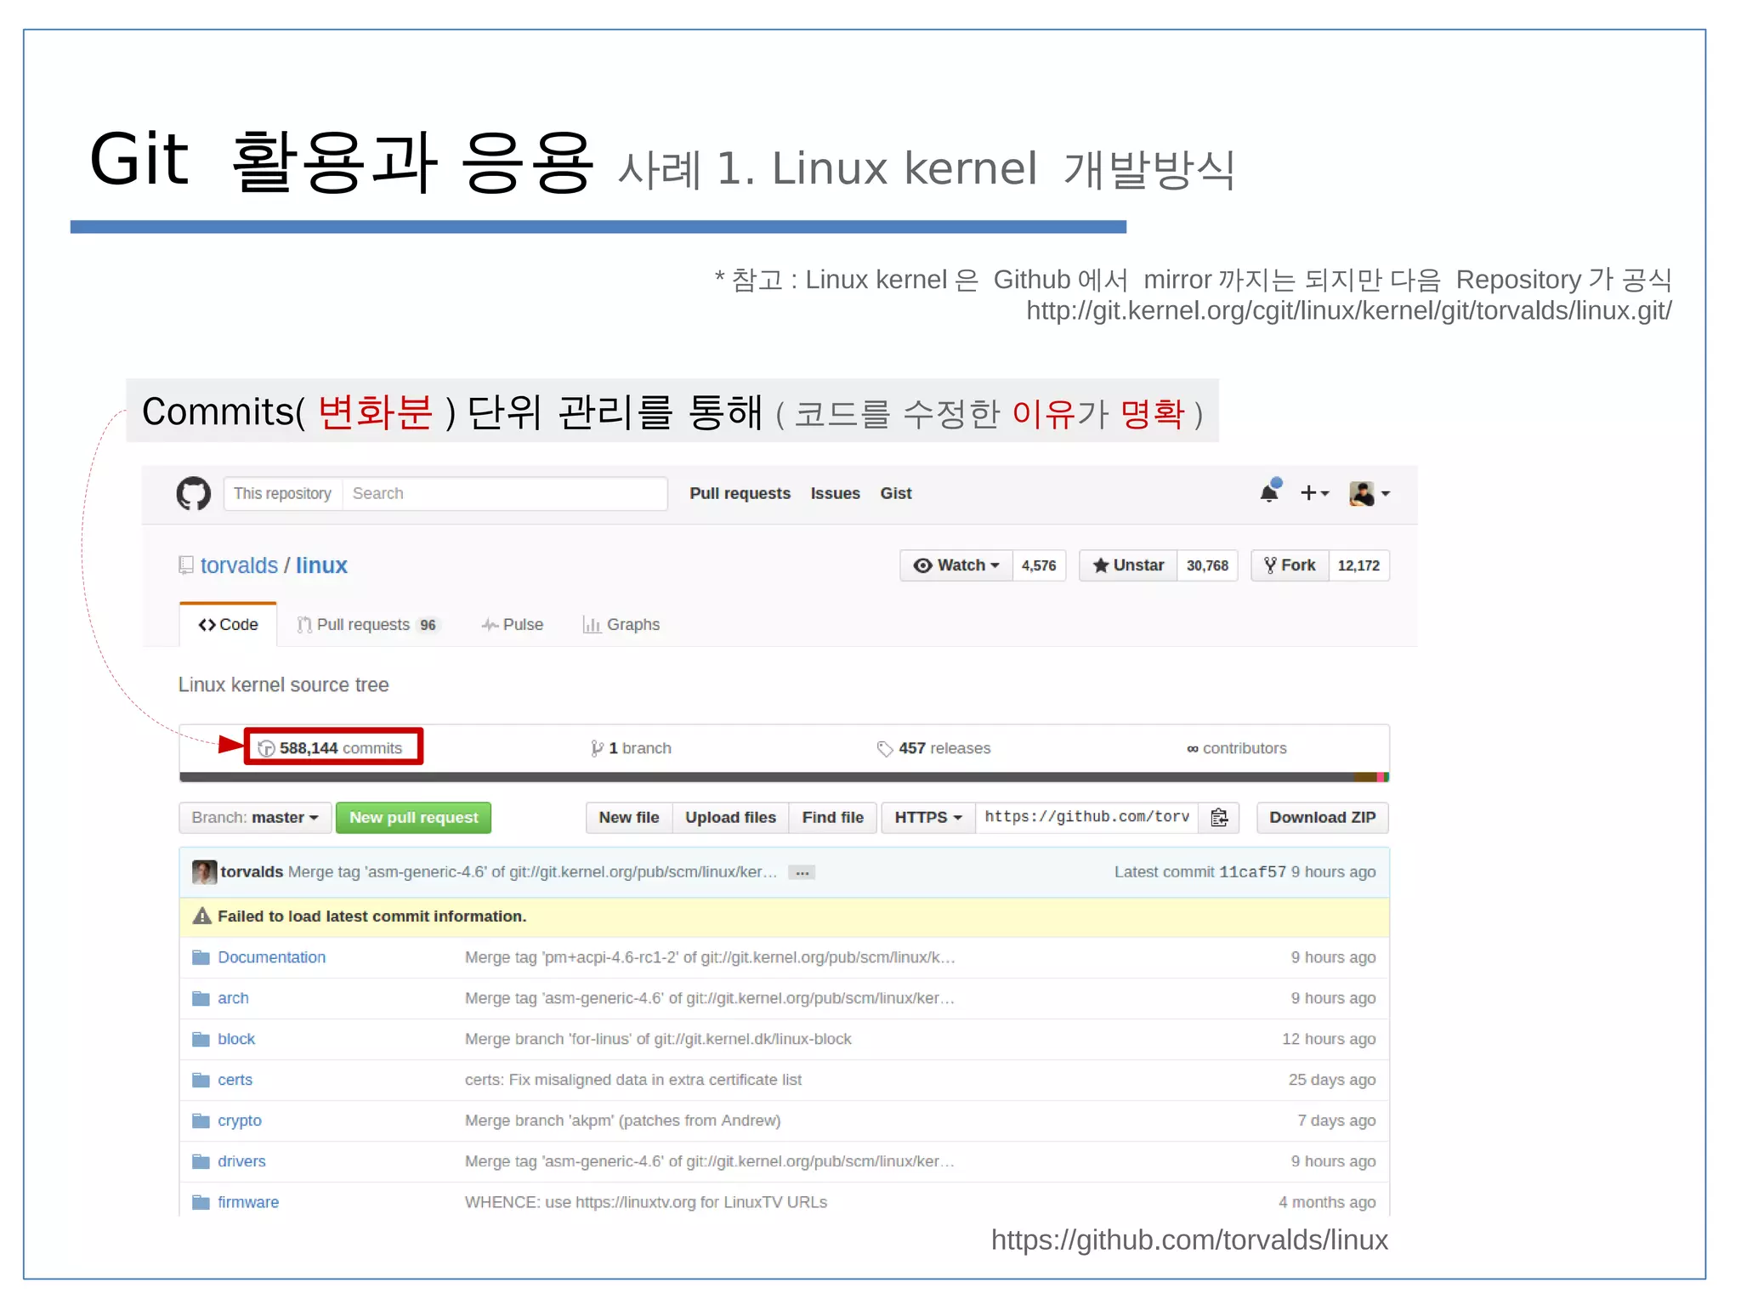This screenshot has width=1741, height=1305.
Task: Click the GitHub Octocat logo
Action: click(x=193, y=493)
